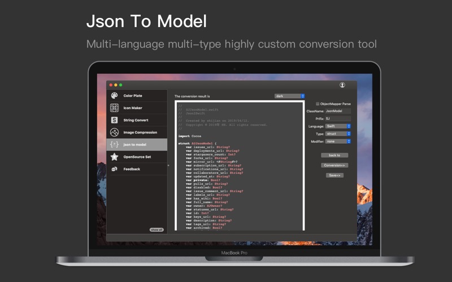Click the 'var has_wiki: Bool?' line
Screen dimensions: 452x282
204,199
